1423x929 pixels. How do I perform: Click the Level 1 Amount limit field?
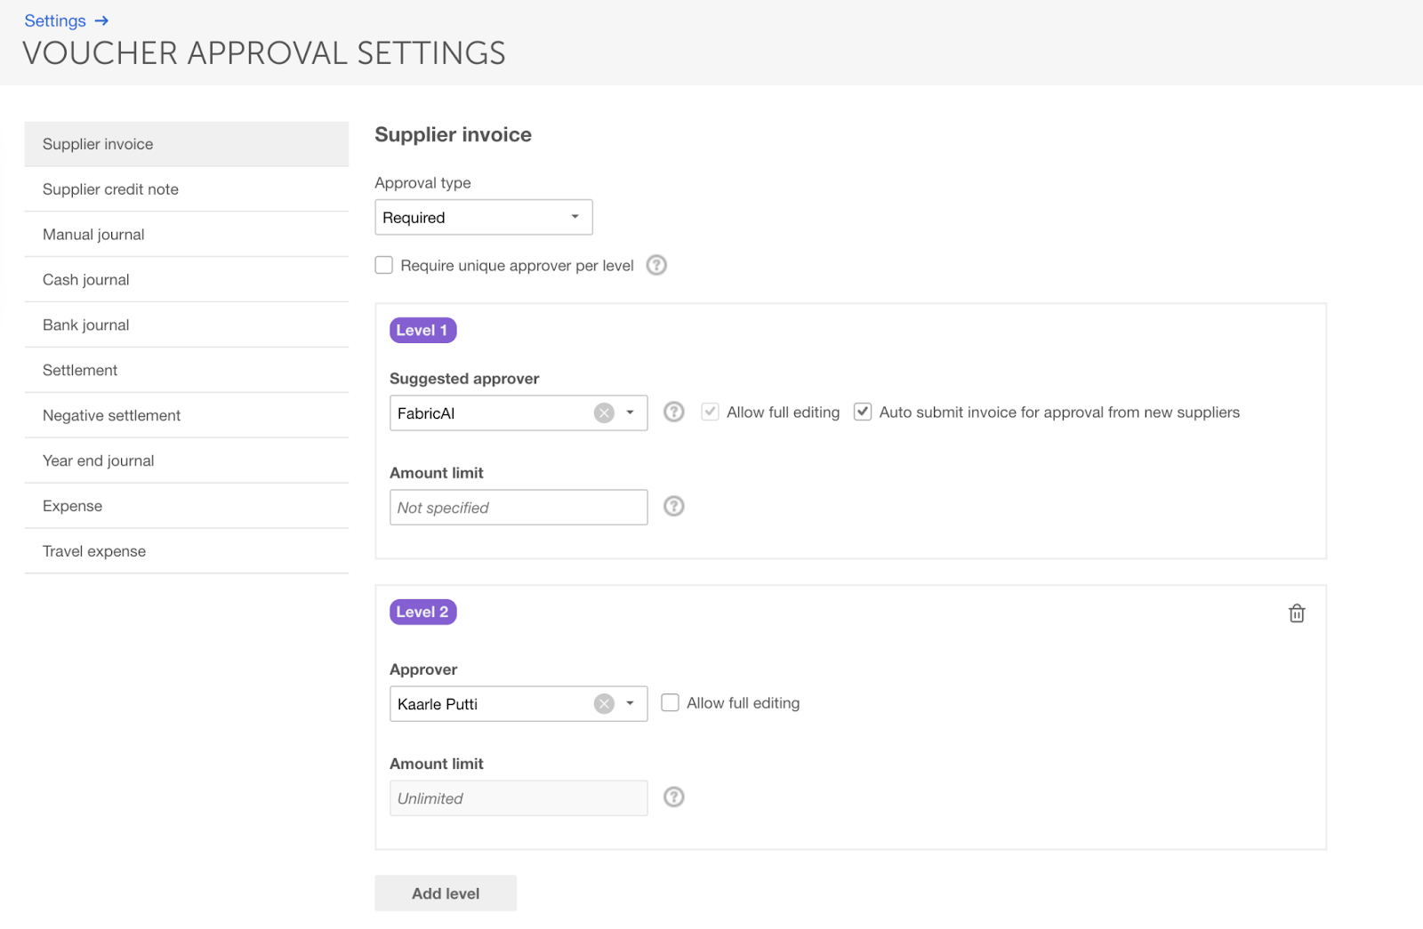518,508
